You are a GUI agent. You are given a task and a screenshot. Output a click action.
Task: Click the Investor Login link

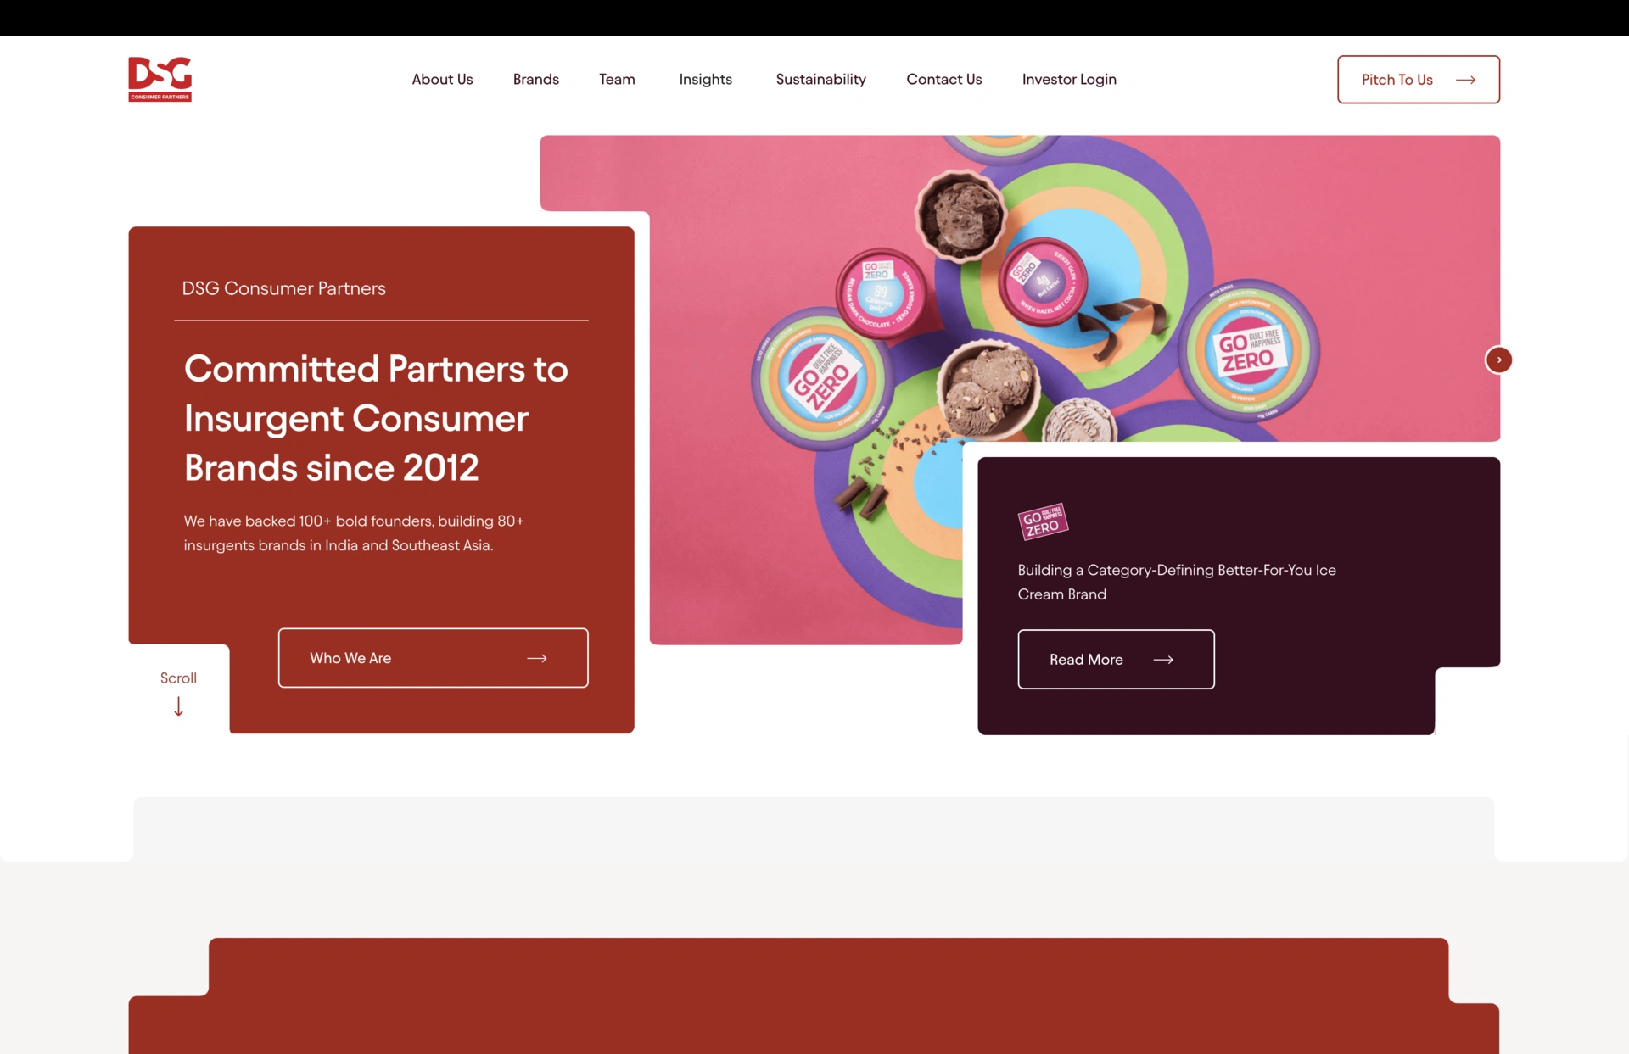(x=1069, y=79)
